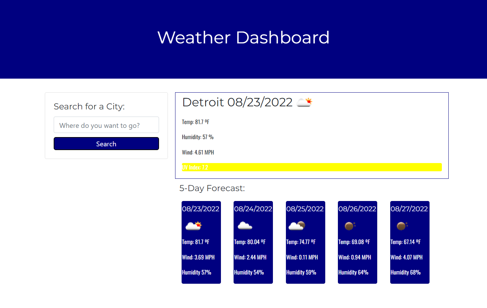
Task: Click the Weather Dashboard title banner
Action: point(243,38)
